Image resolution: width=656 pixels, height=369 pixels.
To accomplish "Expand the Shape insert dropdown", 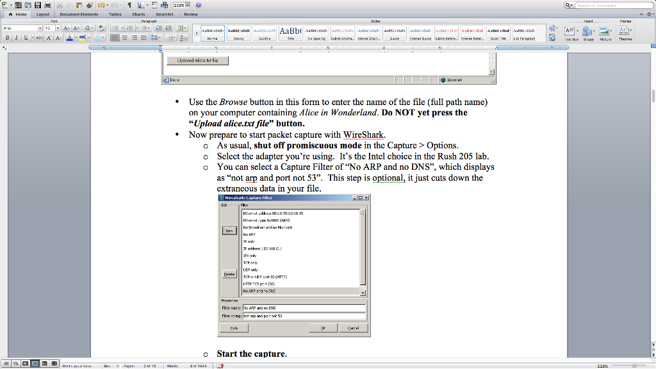I will pyautogui.click(x=594, y=31).
